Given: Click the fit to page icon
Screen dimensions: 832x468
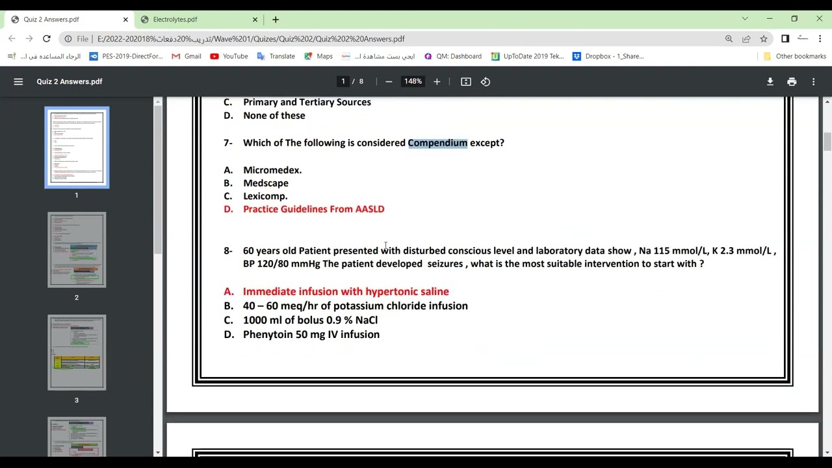Looking at the screenshot, I should pos(466,81).
